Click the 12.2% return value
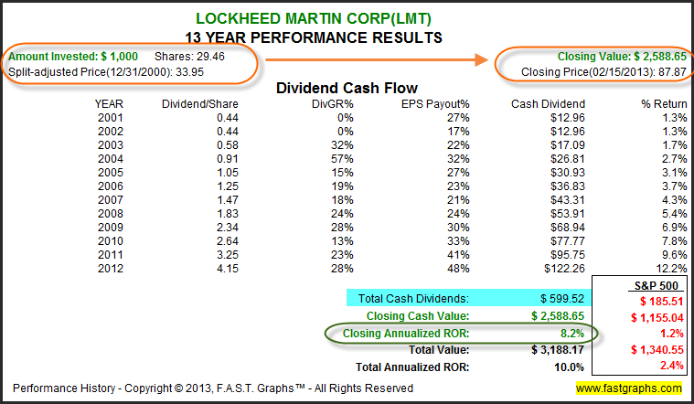 (671, 269)
